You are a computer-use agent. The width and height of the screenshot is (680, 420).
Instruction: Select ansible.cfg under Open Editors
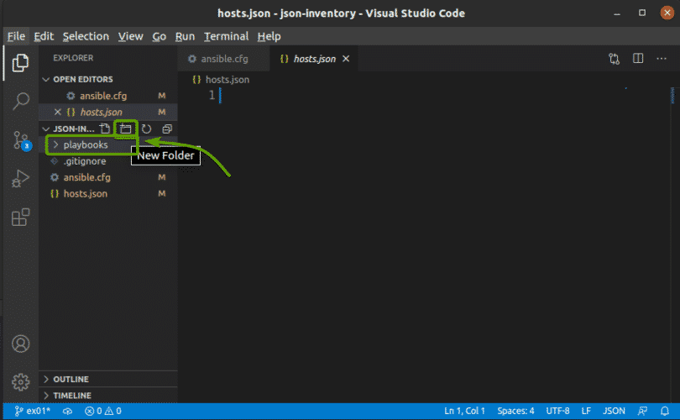(108, 96)
